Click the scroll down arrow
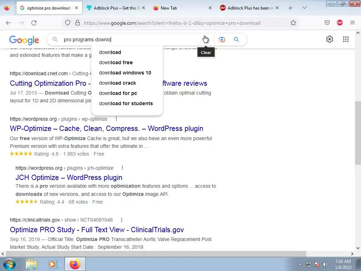The width and height of the screenshot is (361, 271). tap(358, 248)
